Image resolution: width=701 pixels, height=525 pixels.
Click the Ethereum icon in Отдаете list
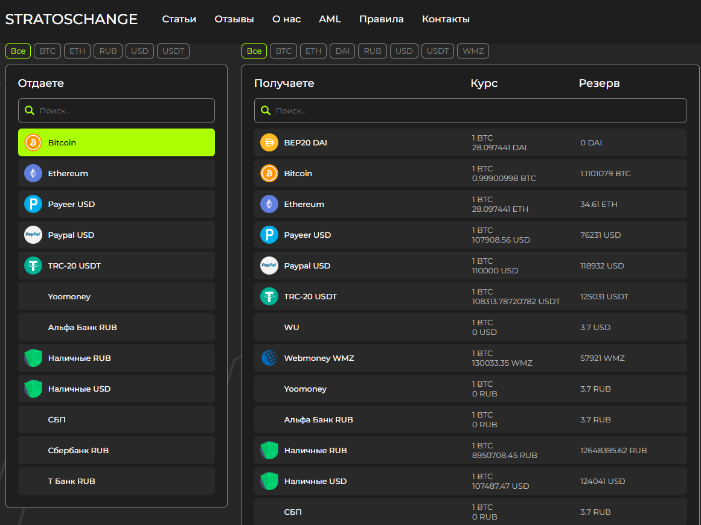point(33,173)
